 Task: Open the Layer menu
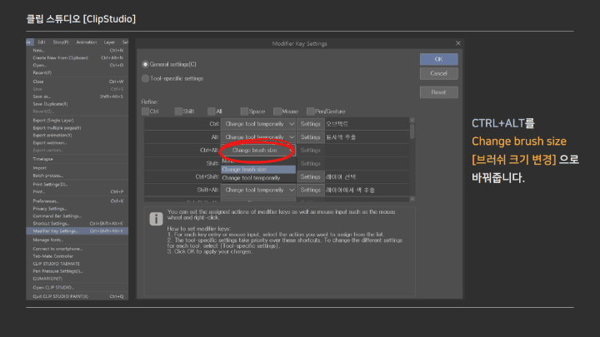[109, 42]
